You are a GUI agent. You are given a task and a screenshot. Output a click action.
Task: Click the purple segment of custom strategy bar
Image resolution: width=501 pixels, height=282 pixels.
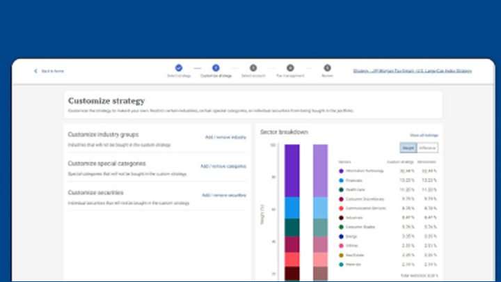(x=292, y=171)
